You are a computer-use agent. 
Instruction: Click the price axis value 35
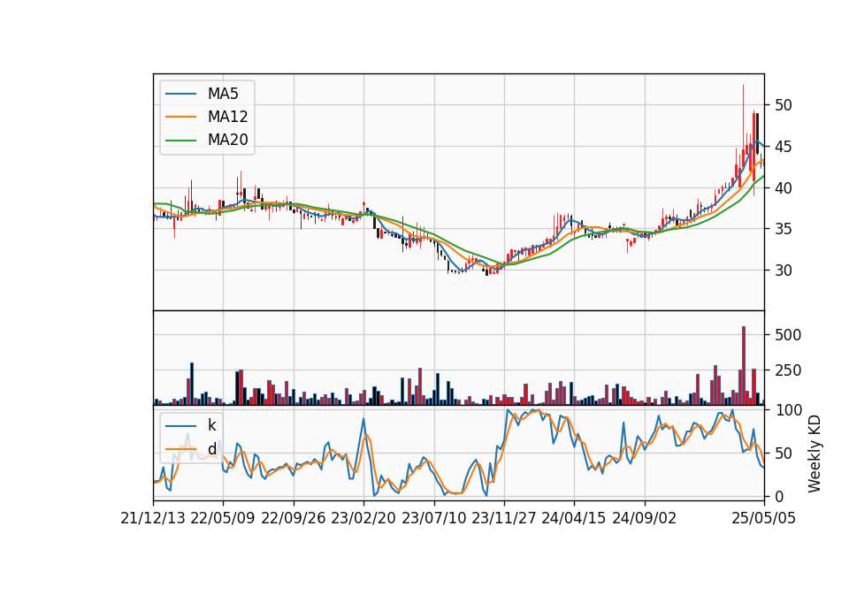point(784,229)
